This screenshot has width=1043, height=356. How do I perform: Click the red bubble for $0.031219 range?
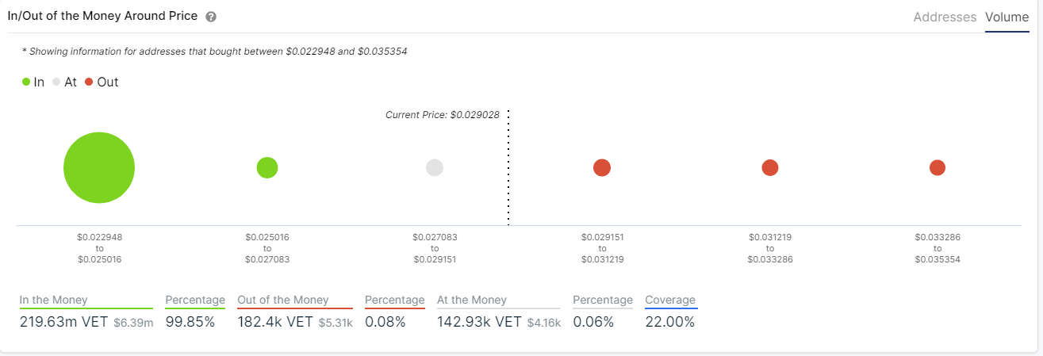click(x=770, y=167)
